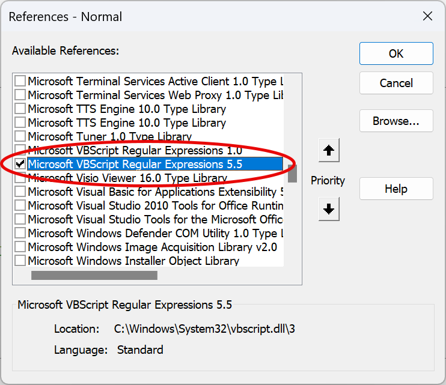Check Microsoft Windows Installer Object Library box
The height and width of the screenshot is (385, 446).
coord(20,261)
